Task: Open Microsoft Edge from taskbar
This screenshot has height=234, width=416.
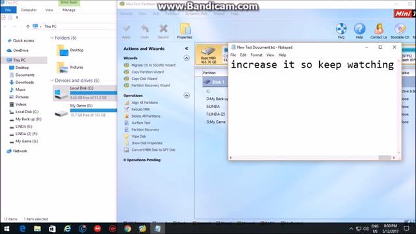Action: 22,228
